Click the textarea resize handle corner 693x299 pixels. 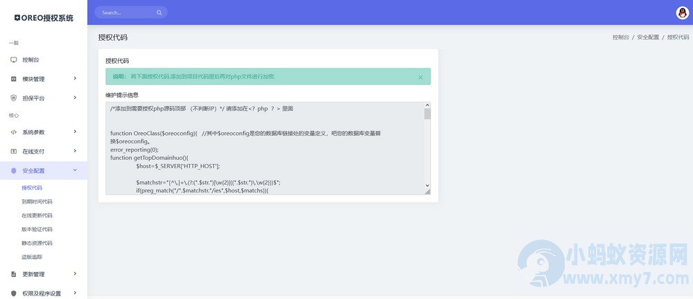click(x=428, y=192)
